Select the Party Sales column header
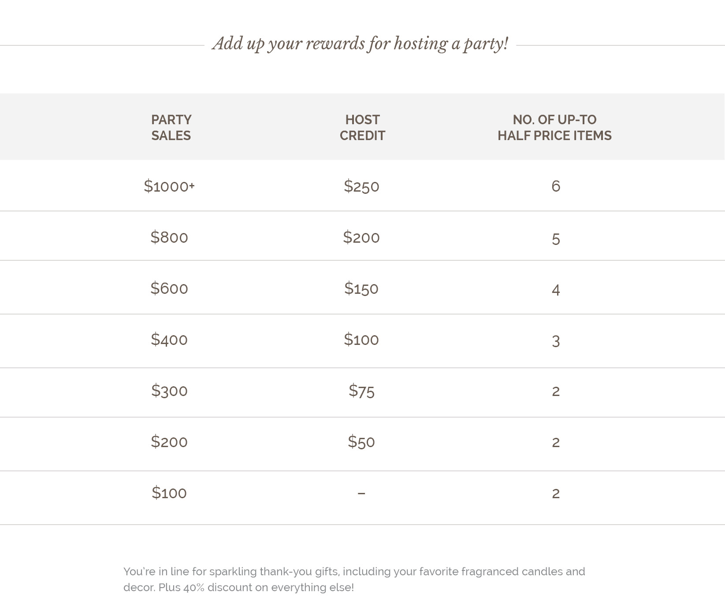Viewport: 725px width, 607px height. pyautogui.click(x=171, y=127)
